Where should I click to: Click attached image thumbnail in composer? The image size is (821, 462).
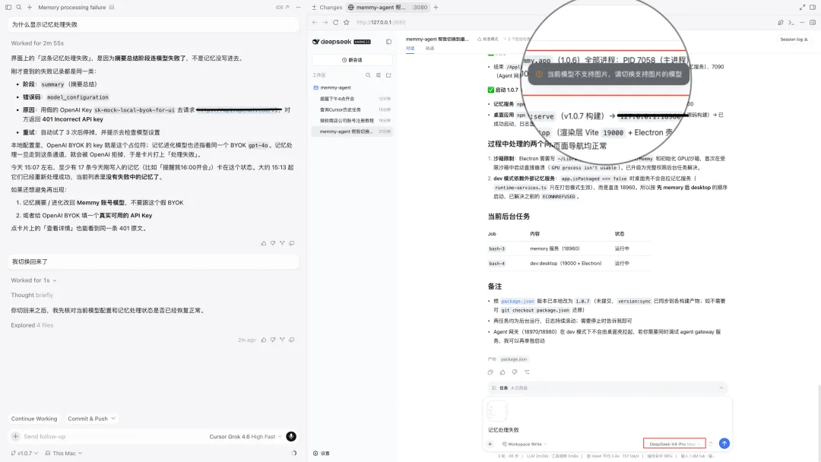[x=497, y=411]
